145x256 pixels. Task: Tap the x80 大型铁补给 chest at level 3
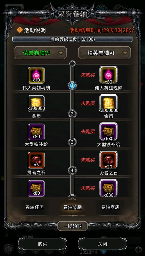(36, 132)
